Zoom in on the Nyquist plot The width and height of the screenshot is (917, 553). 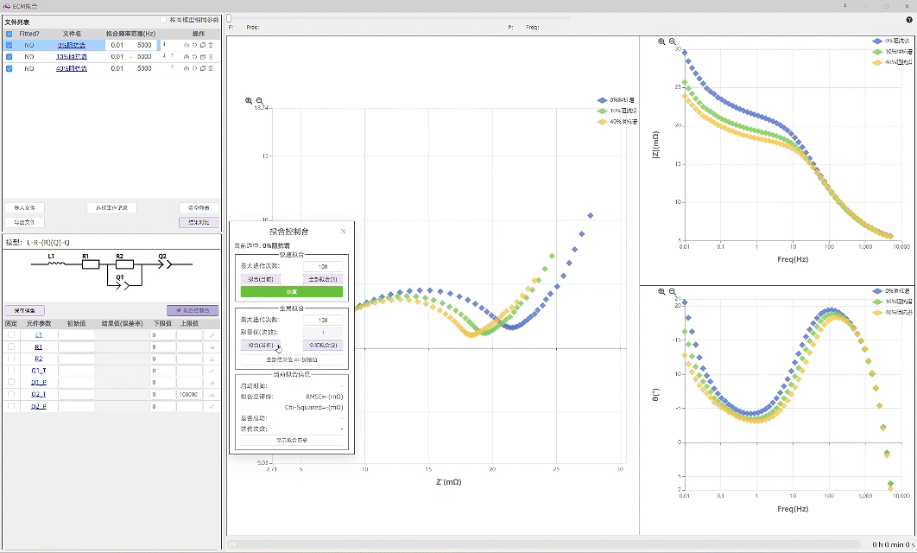tap(249, 101)
